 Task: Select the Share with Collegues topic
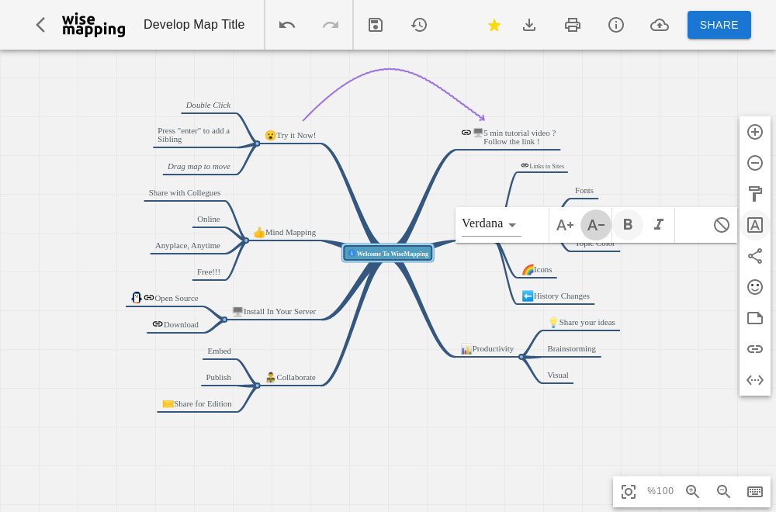[x=185, y=192]
